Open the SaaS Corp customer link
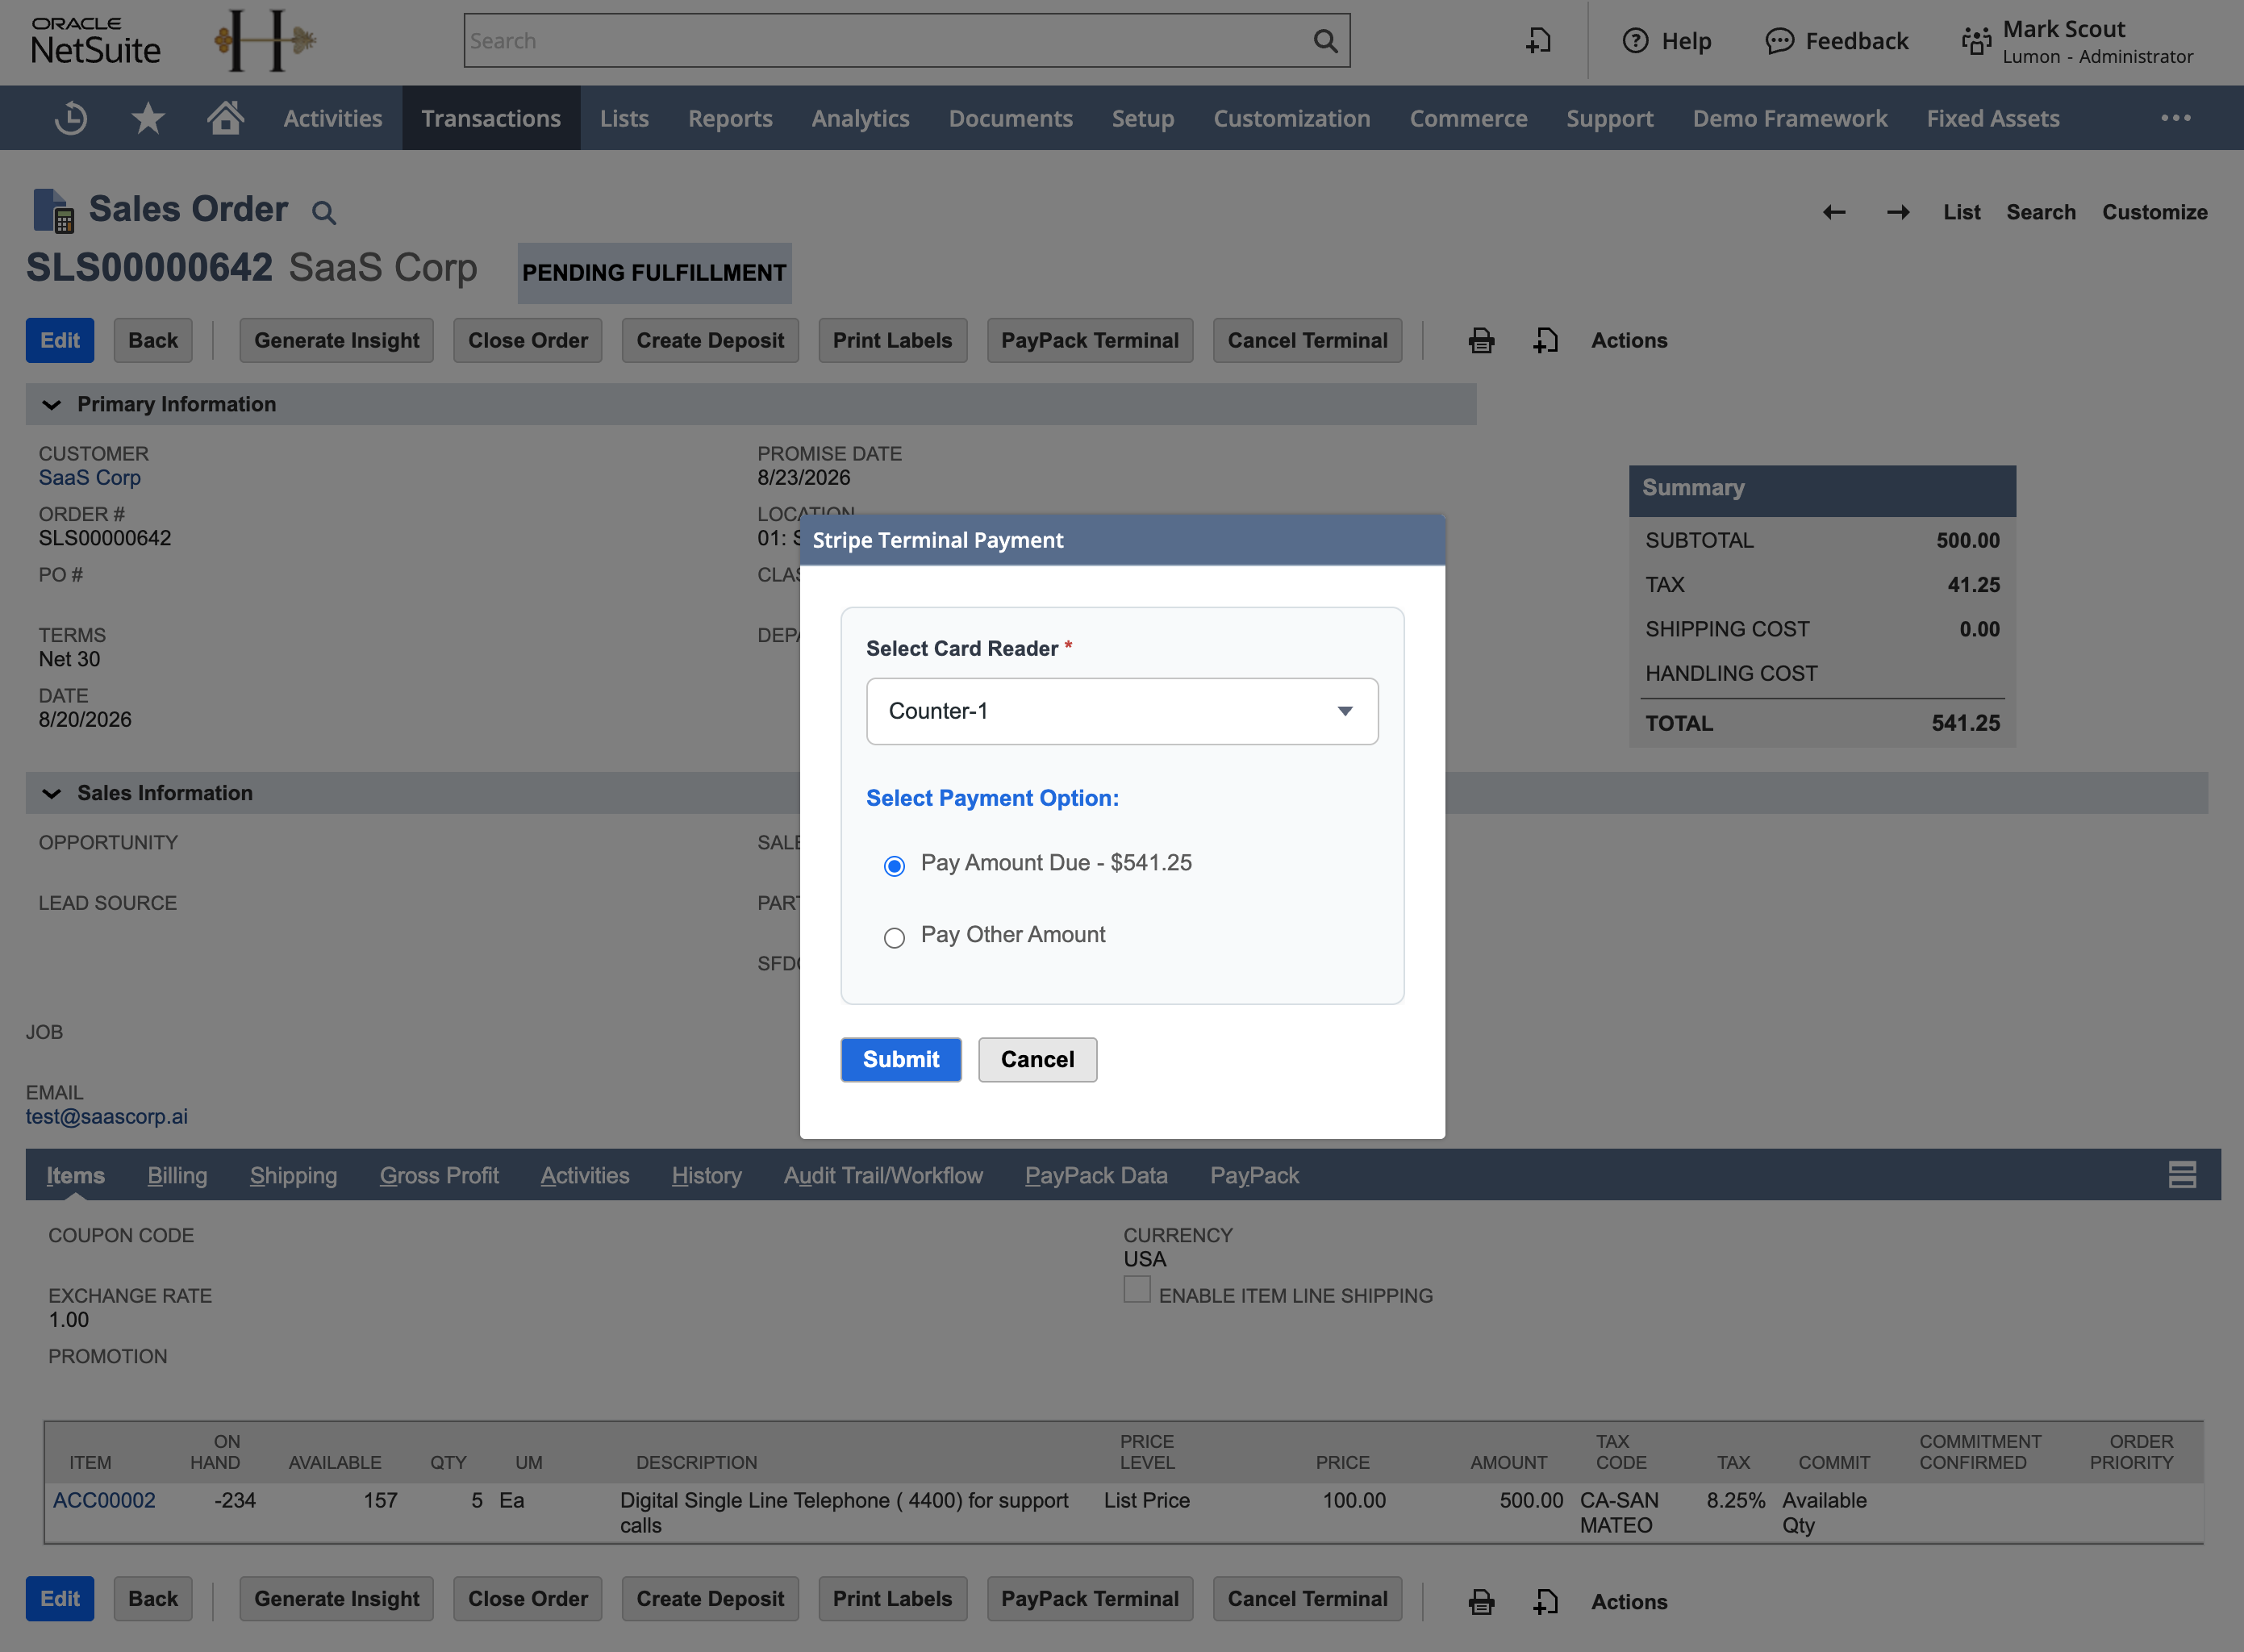This screenshot has width=2244, height=1652. coord(90,478)
